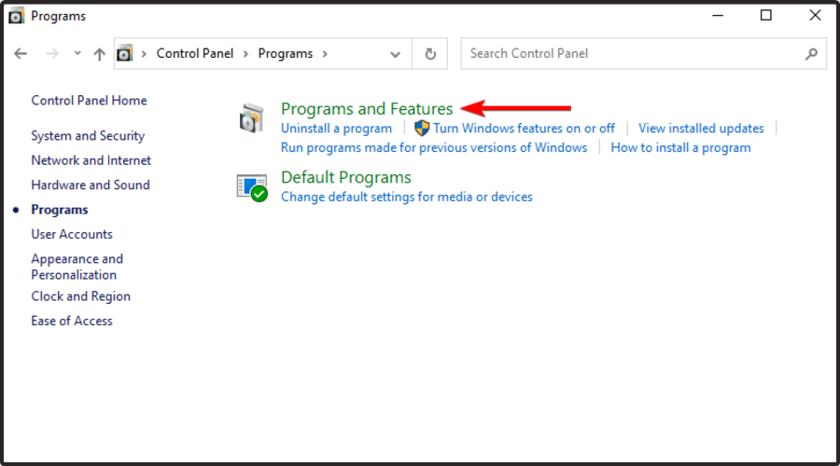The image size is (840, 466).
Task: Open Turn Windows features on or off
Action: click(524, 129)
